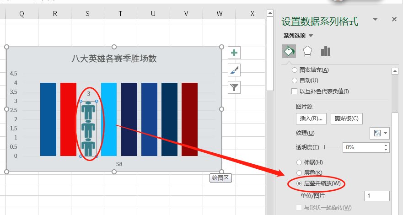Screen dimensions: 403x215
Task: Open the Fill & Line tab icon
Action: point(289,51)
